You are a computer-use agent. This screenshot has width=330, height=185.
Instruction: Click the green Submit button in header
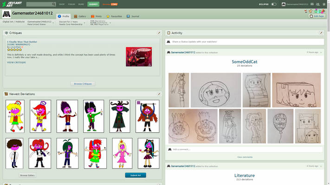point(93,4)
